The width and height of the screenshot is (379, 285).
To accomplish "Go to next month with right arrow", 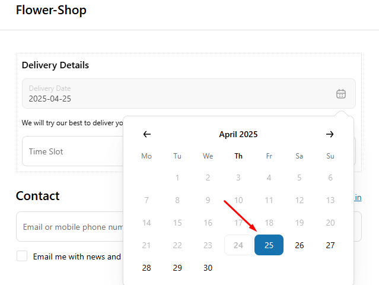I will 330,134.
